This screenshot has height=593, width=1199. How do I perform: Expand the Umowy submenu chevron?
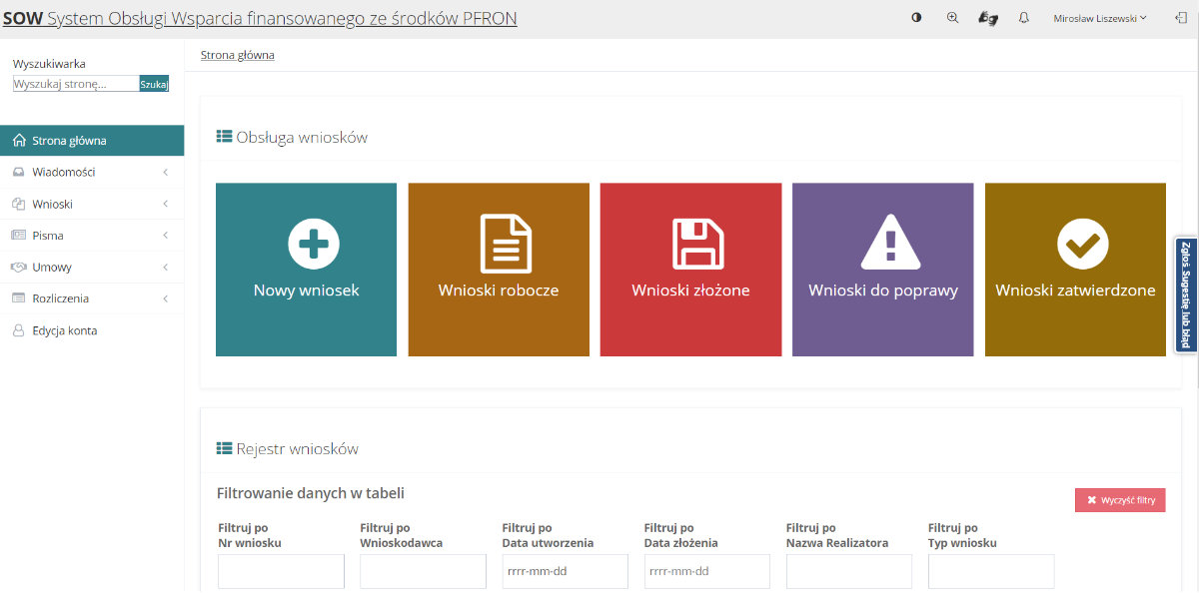tap(165, 268)
